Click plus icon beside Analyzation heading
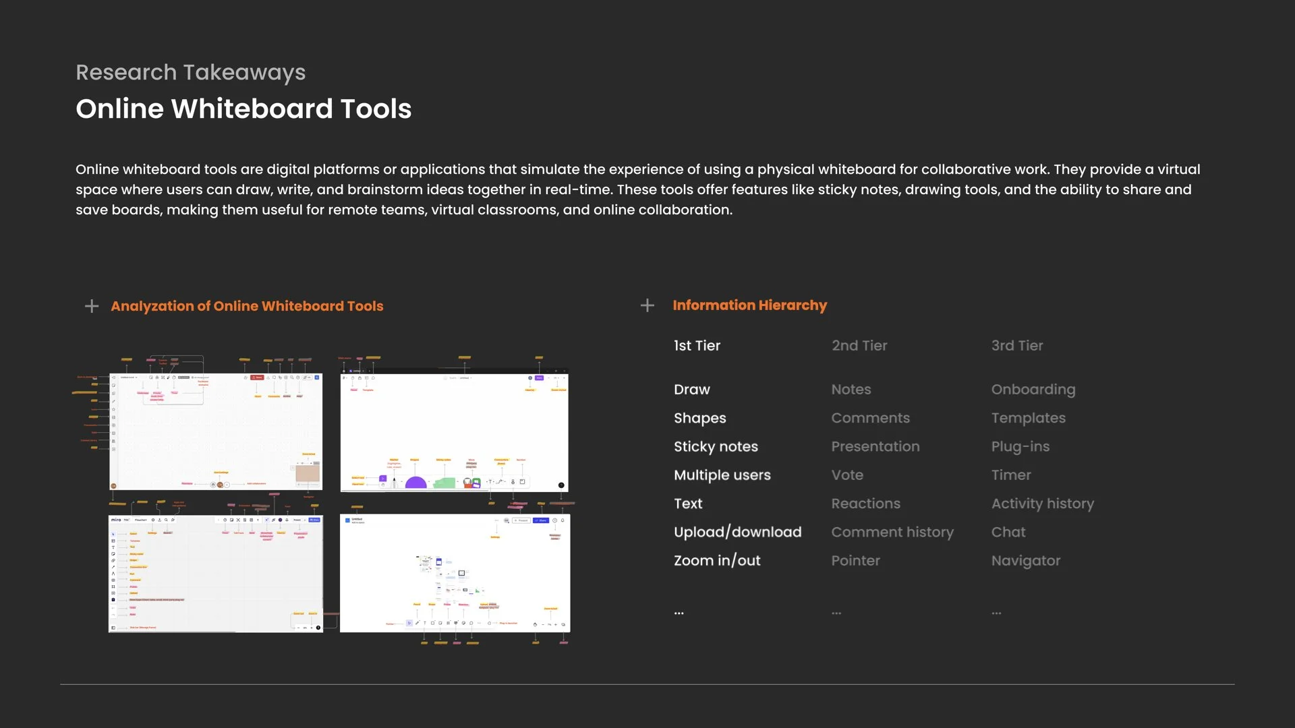The image size is (1295, 728). pos(92,306)
